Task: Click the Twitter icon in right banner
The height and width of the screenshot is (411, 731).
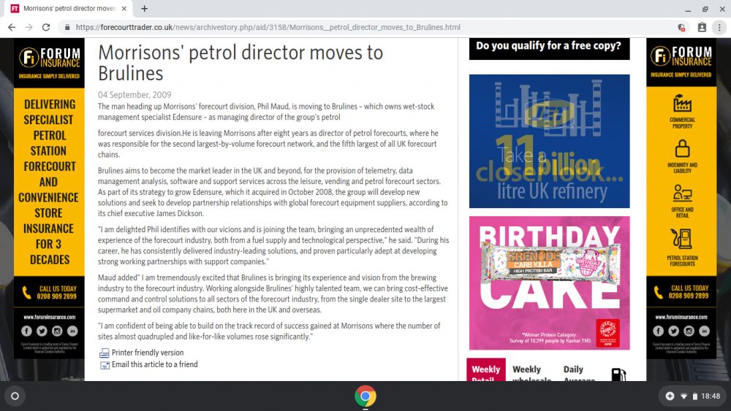Action: point(674,331)
